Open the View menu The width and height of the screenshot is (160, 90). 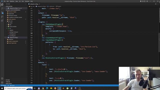(17, 1)
